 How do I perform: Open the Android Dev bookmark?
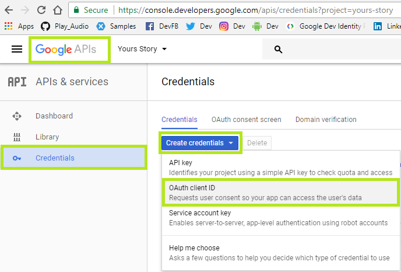coord(265,26)
